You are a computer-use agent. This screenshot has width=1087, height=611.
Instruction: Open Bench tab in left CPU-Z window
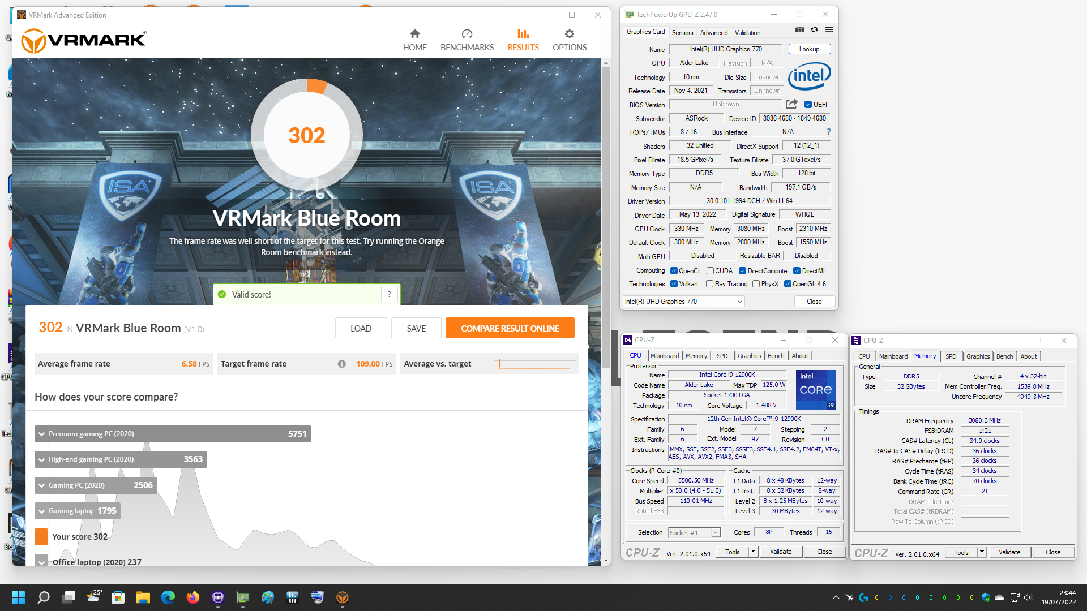[x=776, y=356]
